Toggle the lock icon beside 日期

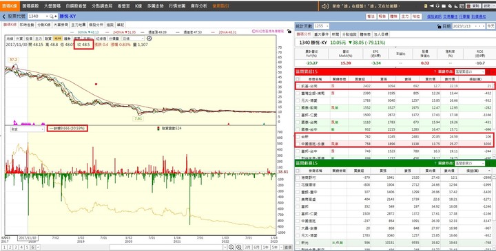[x=439, y=27]
